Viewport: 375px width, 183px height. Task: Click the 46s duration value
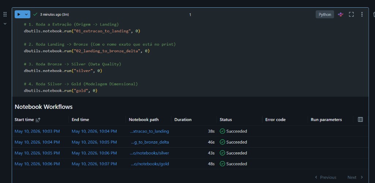click(211, 142)
